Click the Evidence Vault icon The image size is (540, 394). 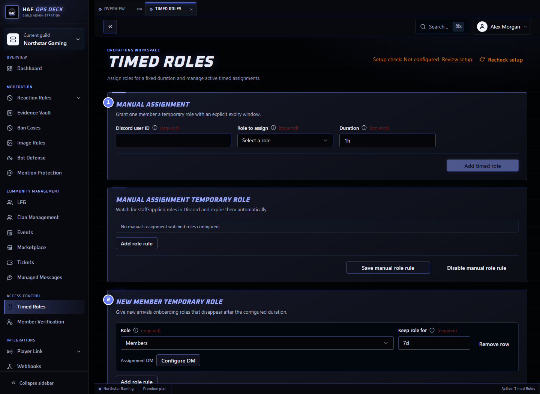[x=10, y=113]
